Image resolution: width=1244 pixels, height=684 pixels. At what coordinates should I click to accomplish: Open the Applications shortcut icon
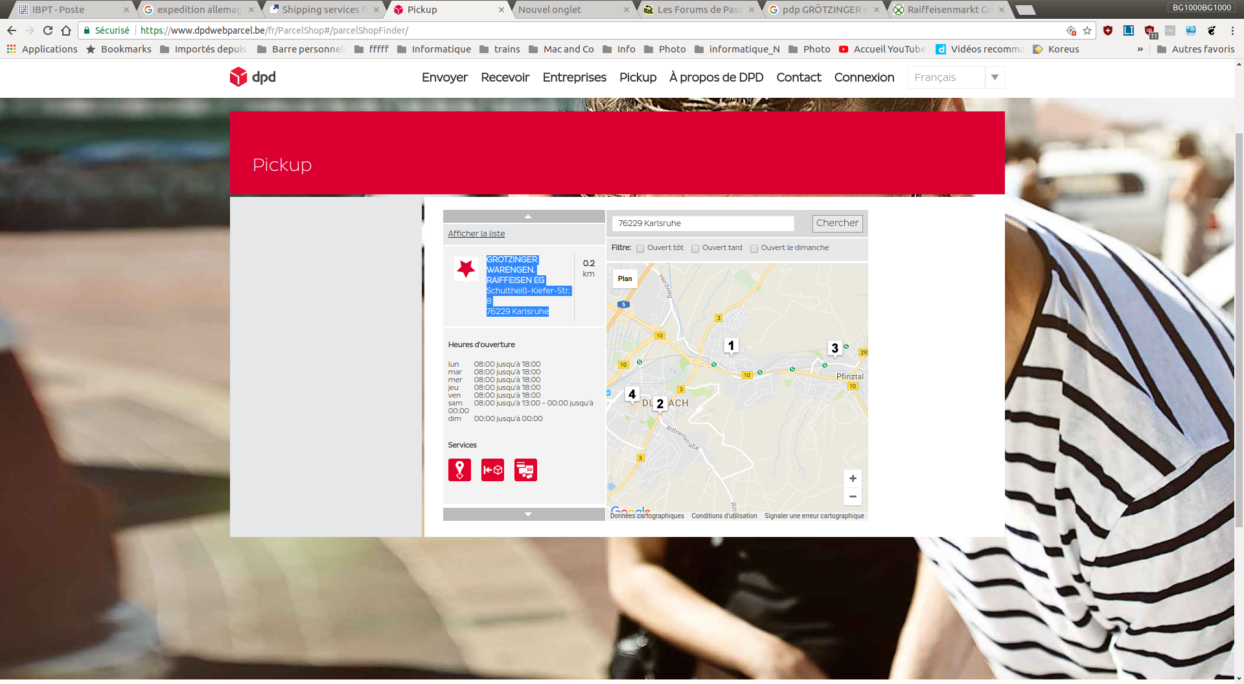11,49
